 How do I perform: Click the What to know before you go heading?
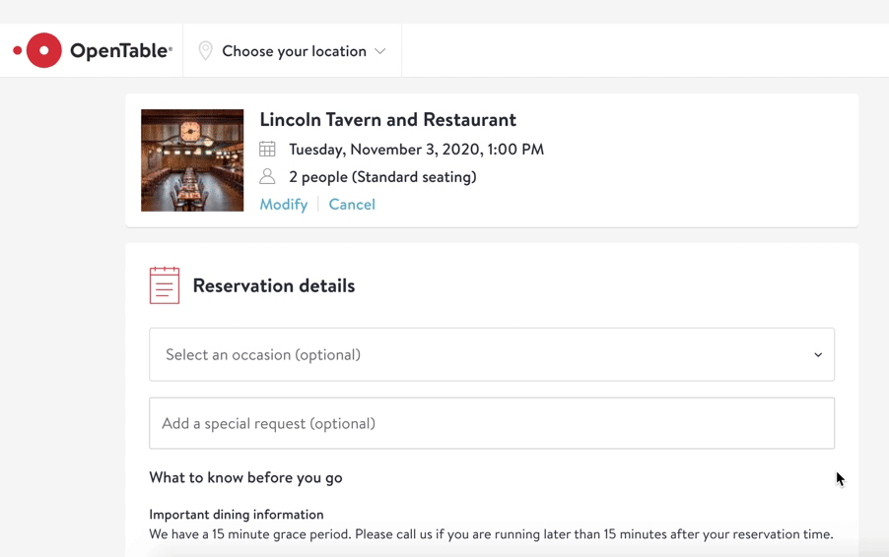point(245,477)
